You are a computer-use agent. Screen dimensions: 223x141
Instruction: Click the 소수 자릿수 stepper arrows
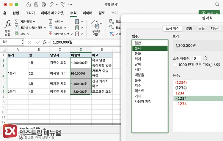205,58
